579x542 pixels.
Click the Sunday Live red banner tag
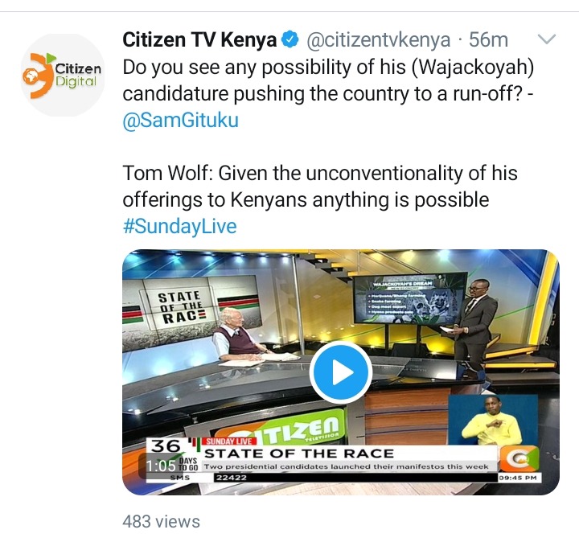[229, 441]
